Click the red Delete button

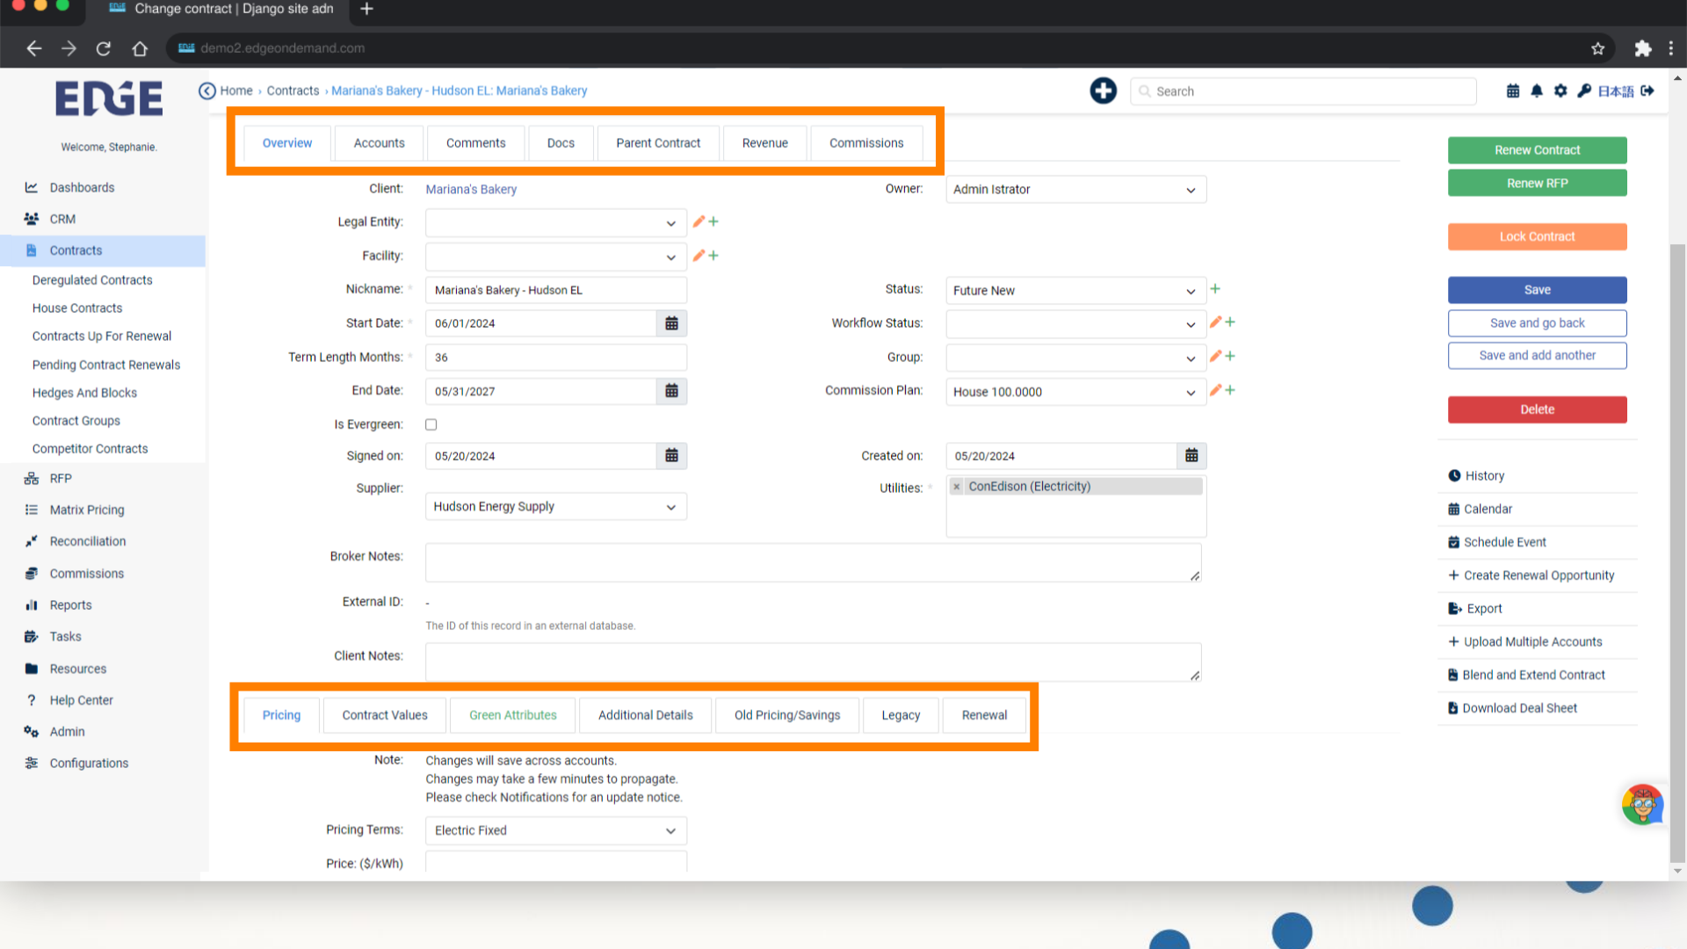1538,409
